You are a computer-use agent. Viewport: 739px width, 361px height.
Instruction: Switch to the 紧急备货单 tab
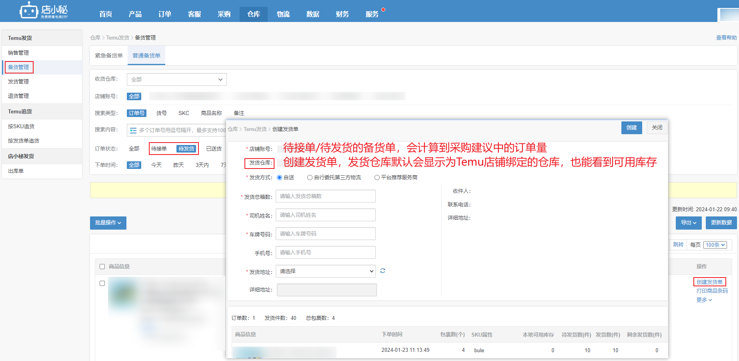pos(109,56)
